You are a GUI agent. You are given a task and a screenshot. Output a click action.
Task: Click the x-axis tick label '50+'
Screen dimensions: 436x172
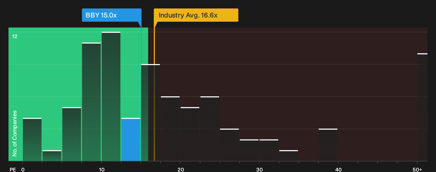tap(417, 170)
